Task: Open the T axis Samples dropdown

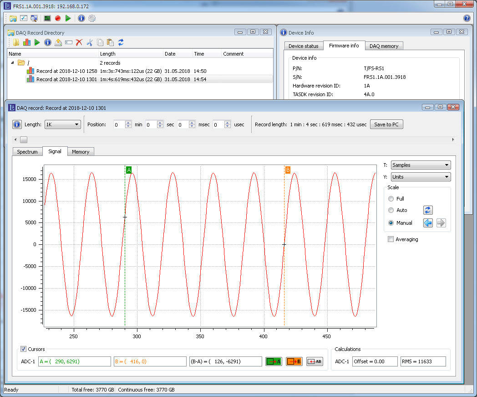Action: click(x=421, y=165)
